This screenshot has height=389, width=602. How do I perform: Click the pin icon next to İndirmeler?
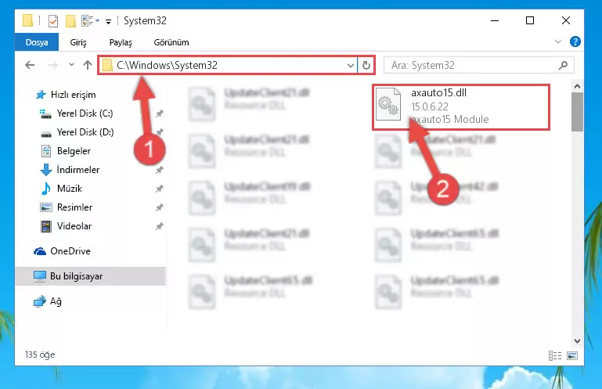point(160,170)
